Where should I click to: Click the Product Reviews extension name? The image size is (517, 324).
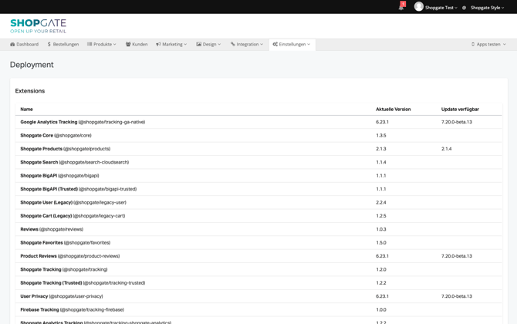tap(39, 256)
